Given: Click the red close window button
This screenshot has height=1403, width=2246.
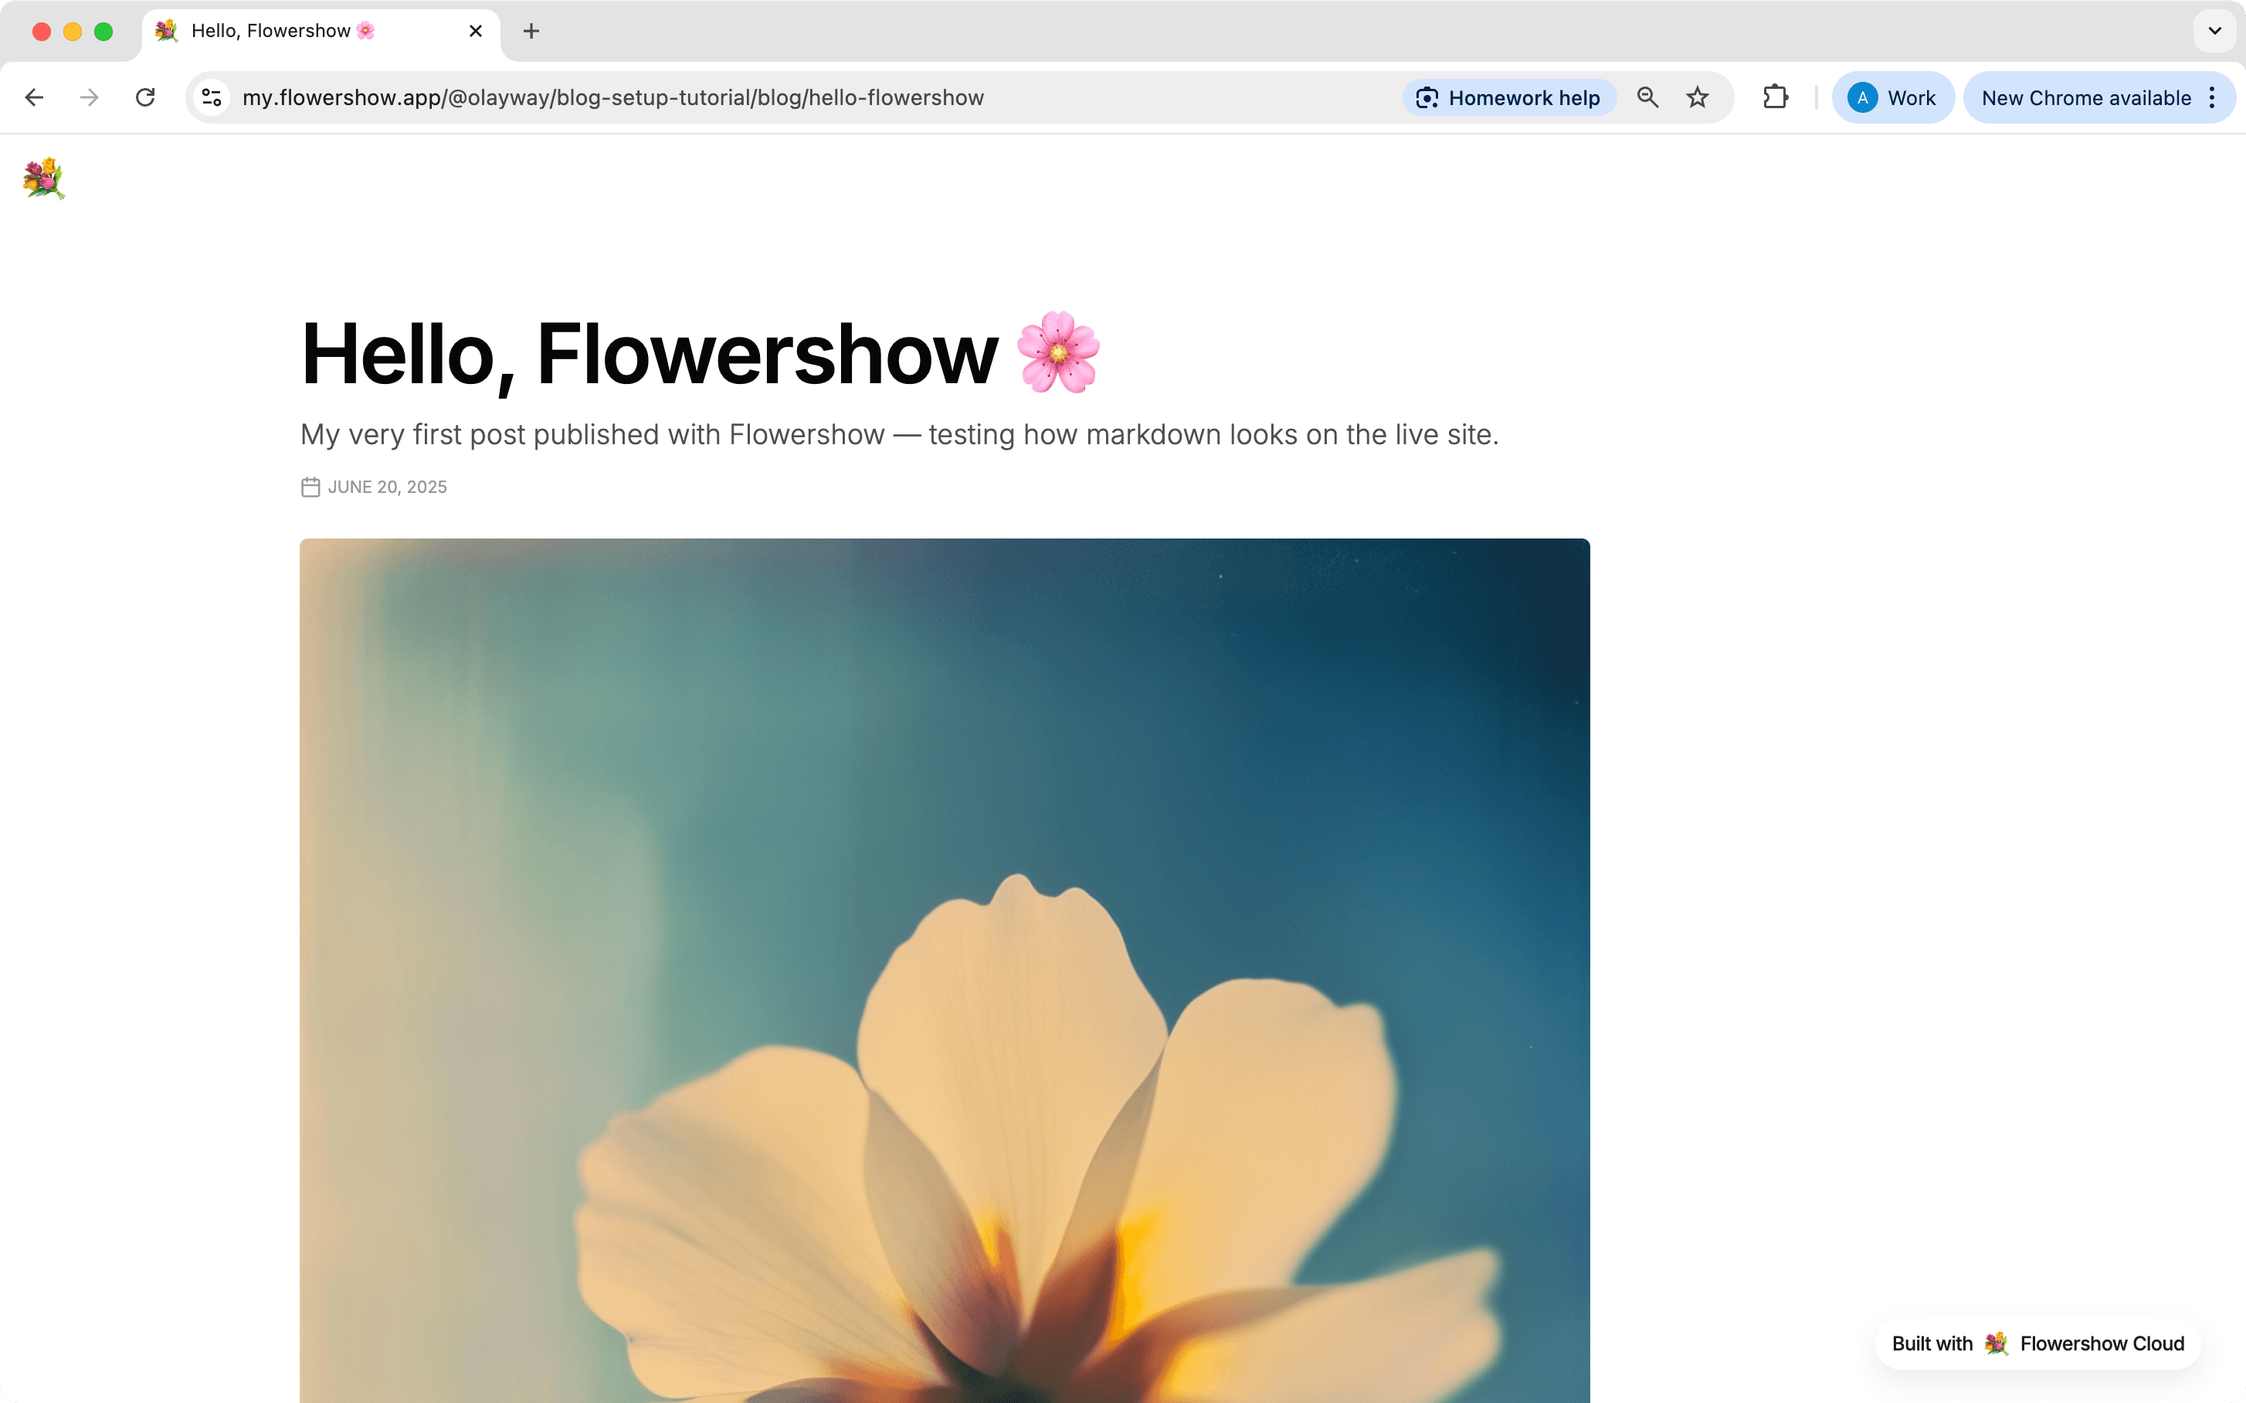Looking at the screenshot, I should point(42,32).
